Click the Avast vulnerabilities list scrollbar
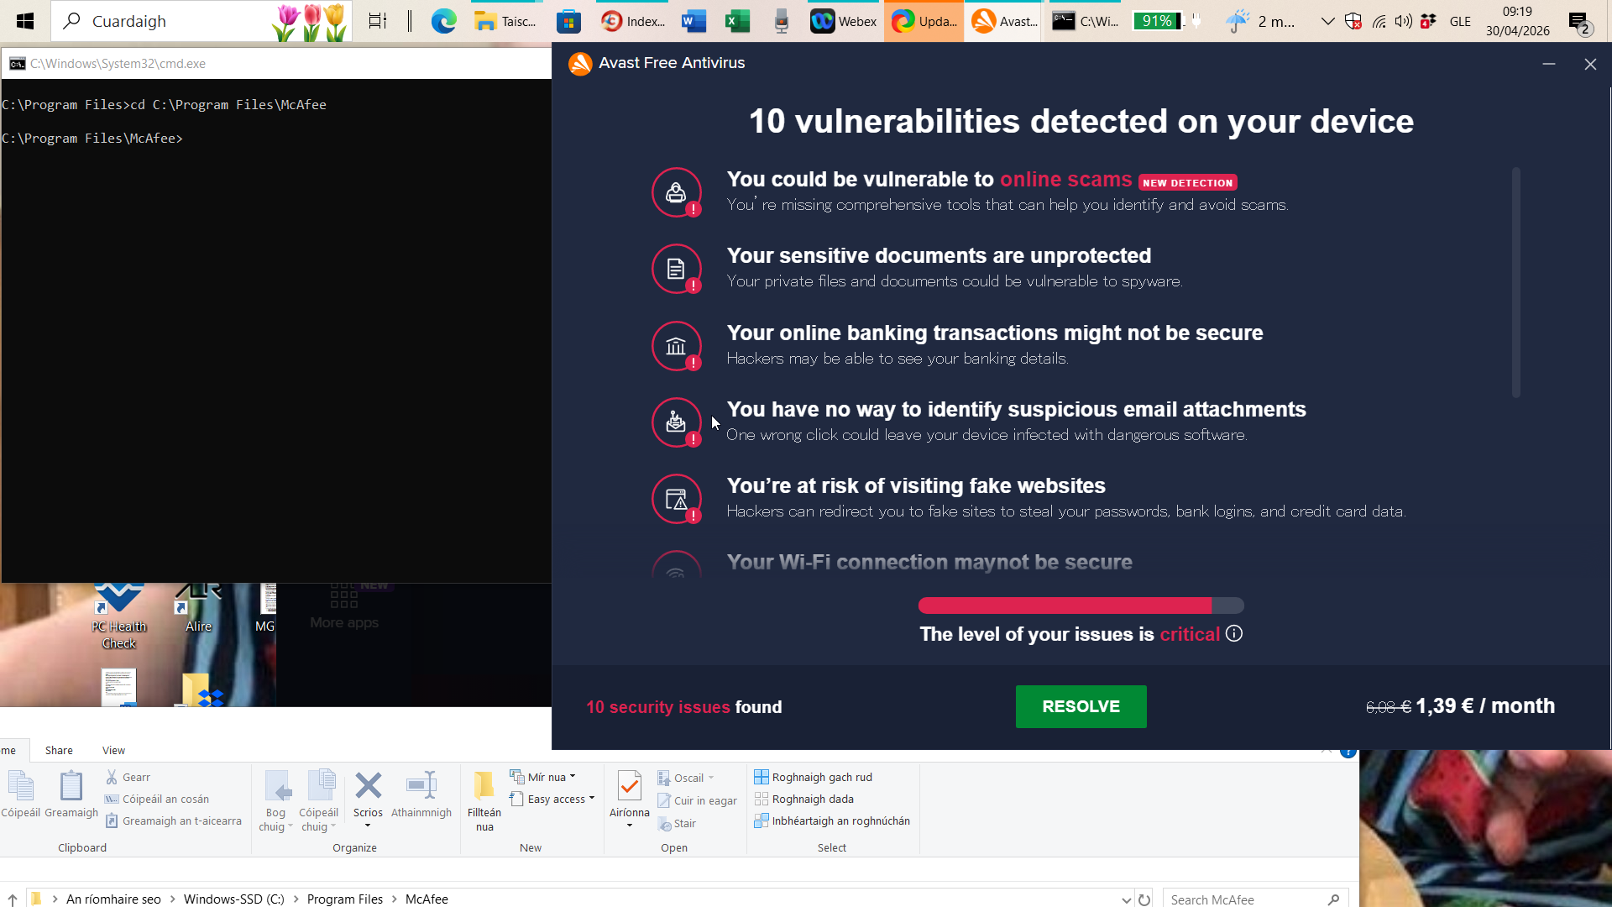 coord(1516,282)
